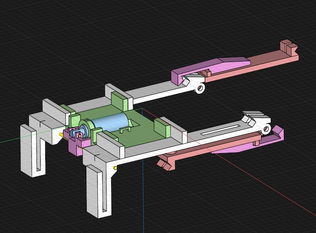Select the yellow pin beside the purple bracket
Image resolution: width=316 pixels, height=233 pixels.
tap(62, 135)
